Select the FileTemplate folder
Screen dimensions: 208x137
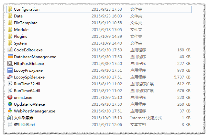tap(99, 23)
